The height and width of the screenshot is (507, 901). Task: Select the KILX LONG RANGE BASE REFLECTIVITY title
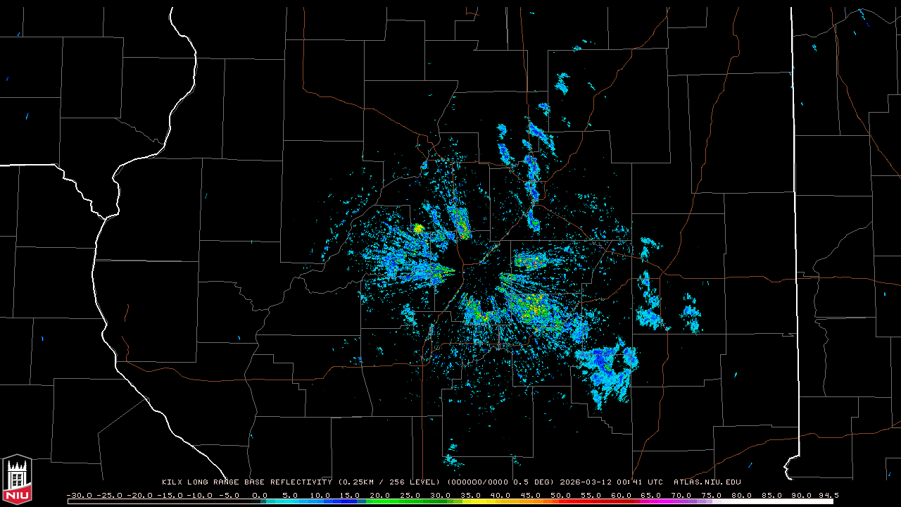coord(246,482)
